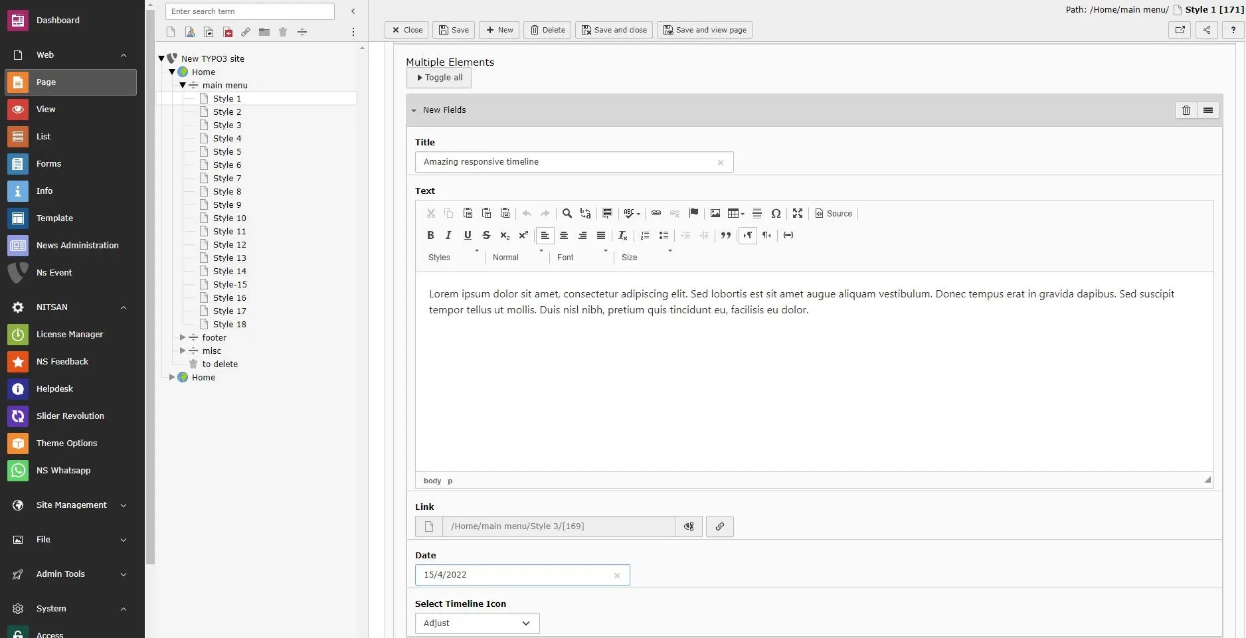The width and height of the screenshot is (1246, 638).
Task: Insert a bulleted list
Action: [664, 235]
